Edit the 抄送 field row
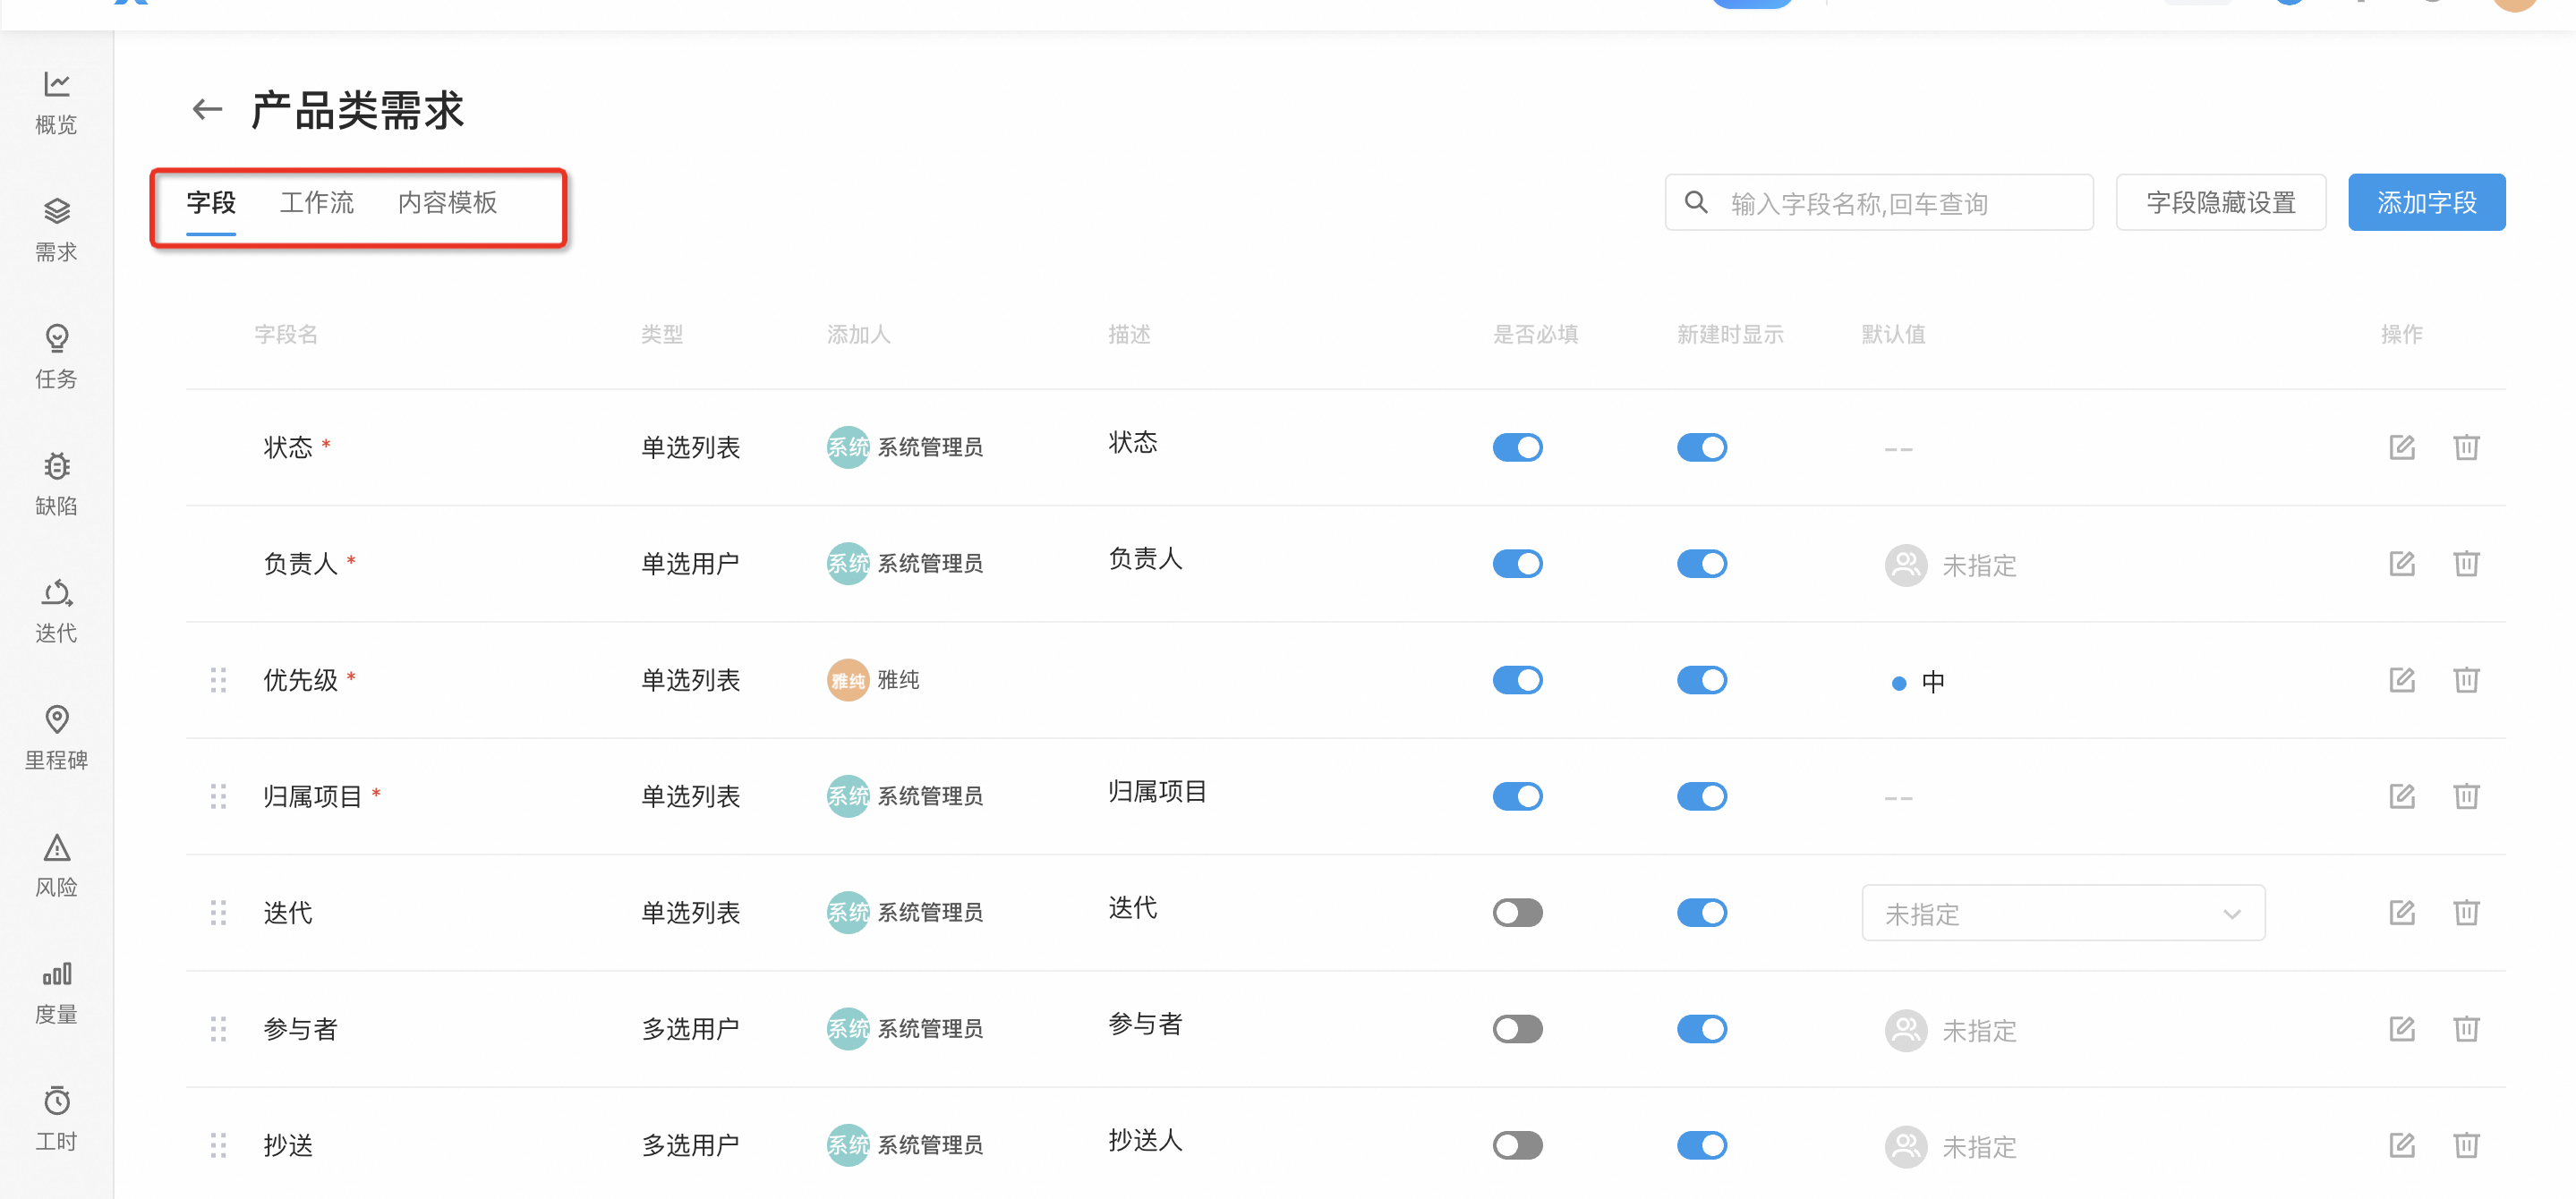The width and height of the screenshot is (2576, 1199). click(x=2402, y=1145)
